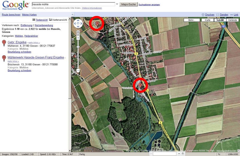Screen dimensions: 240x156
Task: Click marker B on the map
Action: tap(97, 23)
